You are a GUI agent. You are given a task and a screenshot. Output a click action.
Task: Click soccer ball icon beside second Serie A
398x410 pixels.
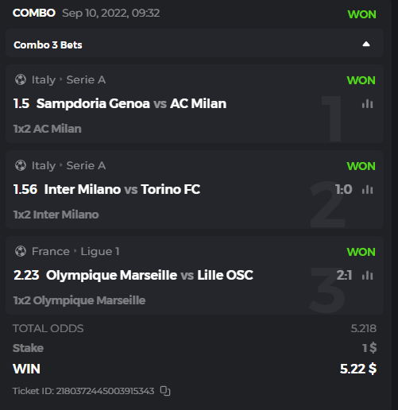pos(21,165)
